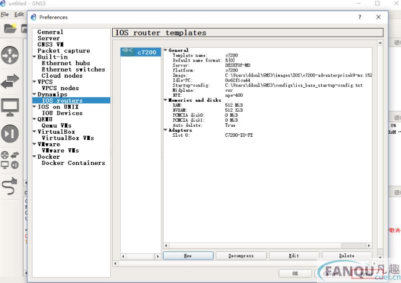This screenshot has height=283, width=401.
Task: Click the page vertical scrollbar up arrow
Action: point(380,43)
